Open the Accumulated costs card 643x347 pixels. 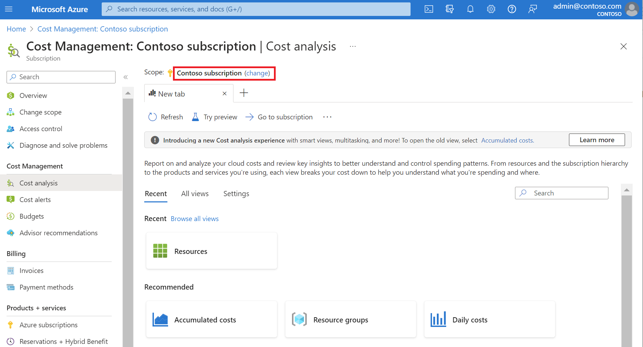211,320
